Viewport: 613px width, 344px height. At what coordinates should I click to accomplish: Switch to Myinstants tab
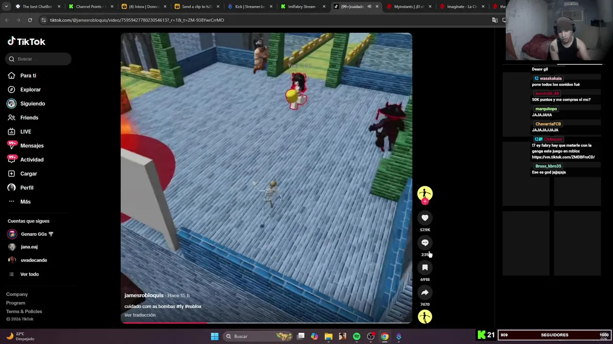[x=409, y=7]
